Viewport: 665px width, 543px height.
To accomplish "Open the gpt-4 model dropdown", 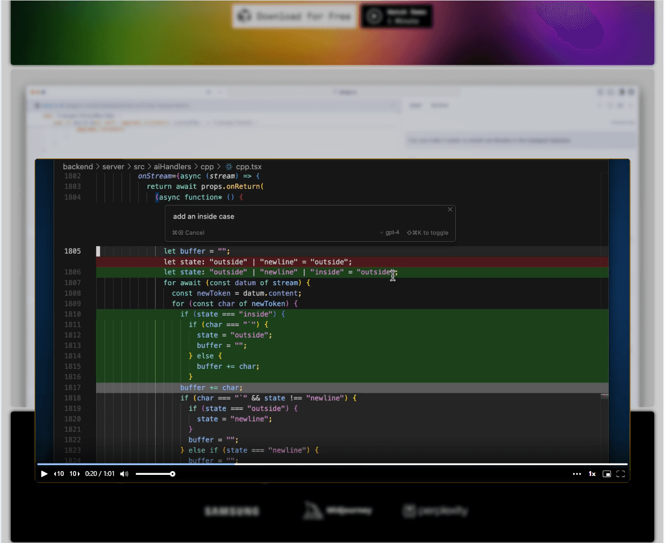I will pyautogui.click(x=387, y=233).
